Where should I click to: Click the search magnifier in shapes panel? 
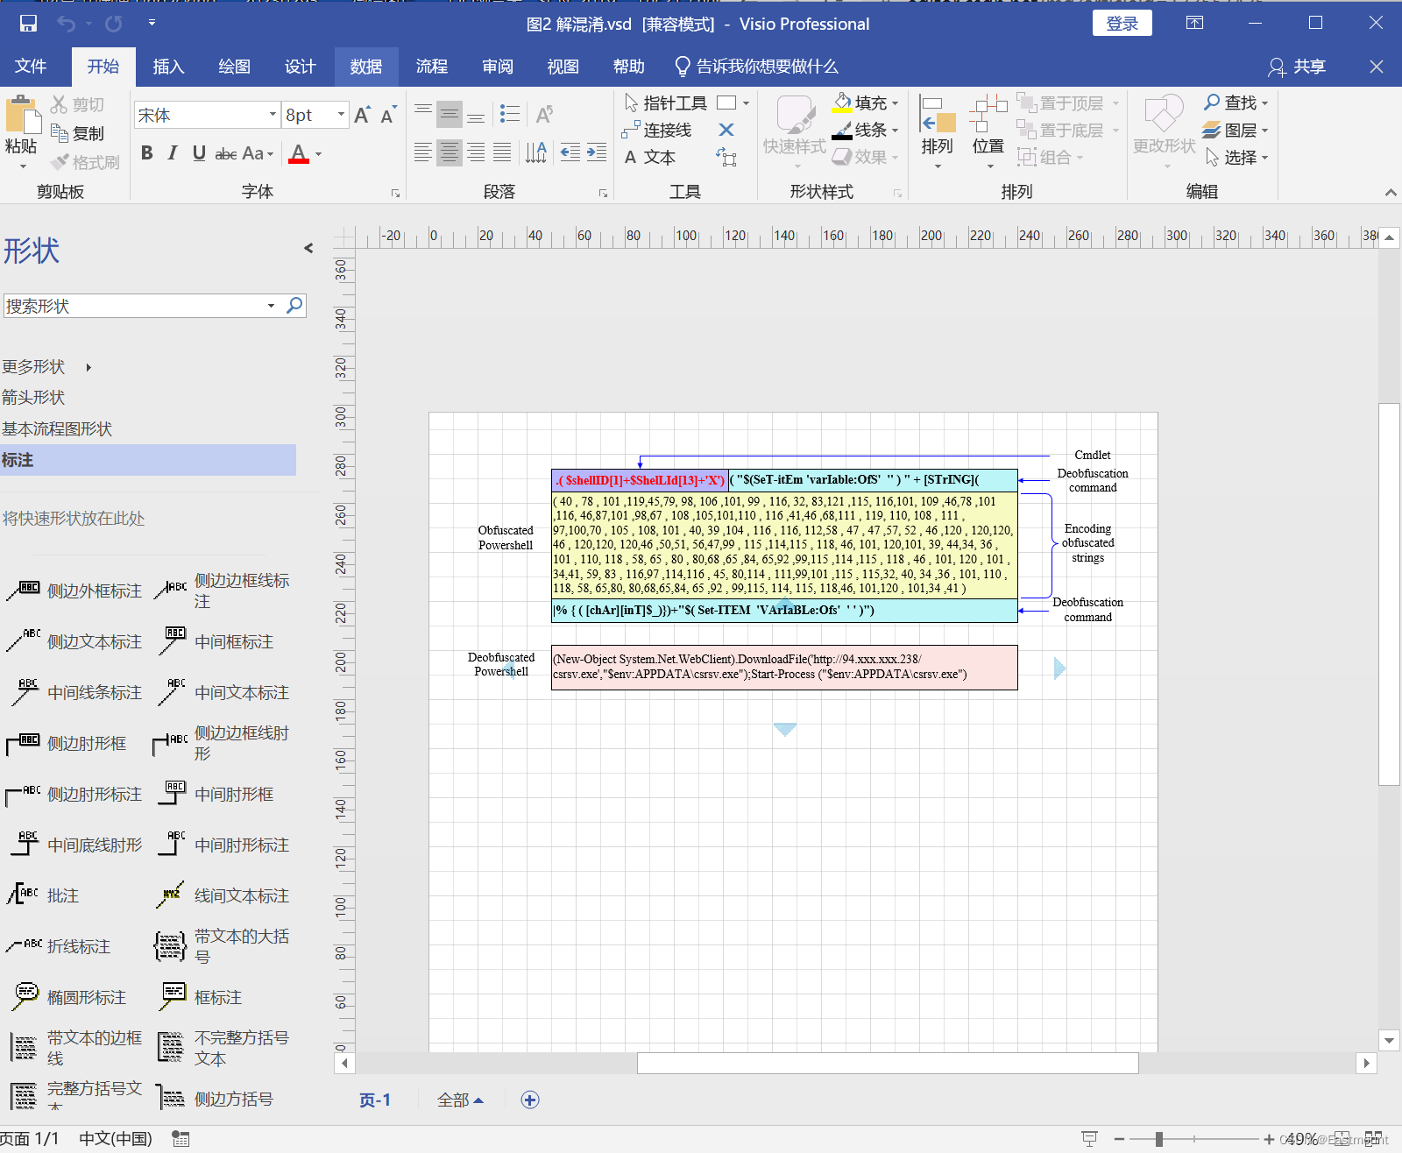pos(294,305)
